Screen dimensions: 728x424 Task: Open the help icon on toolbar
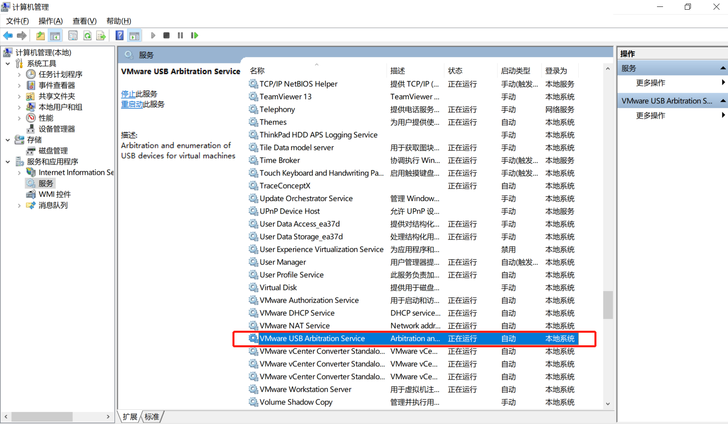click(x=119, y=35)
